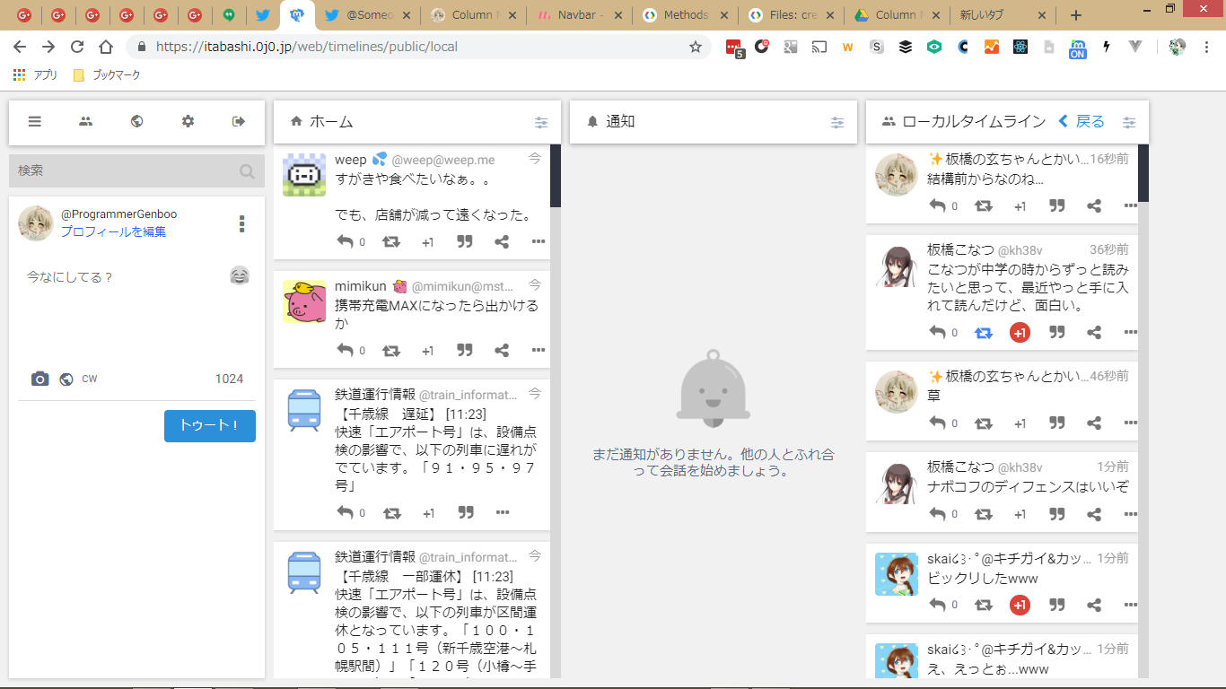Toggle +1 favourite on skai's ビックリした post
The height and width of the screenshot is (689, 1226).
coord(1020,605)
